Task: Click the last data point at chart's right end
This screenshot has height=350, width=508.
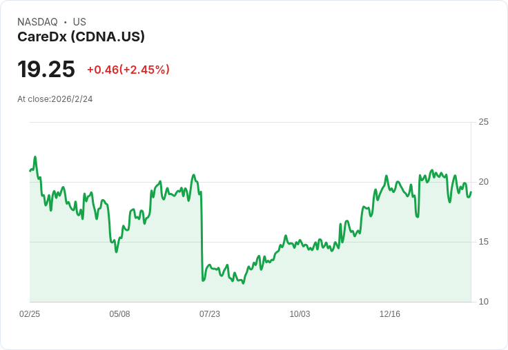Action: [x=471, y=192]
